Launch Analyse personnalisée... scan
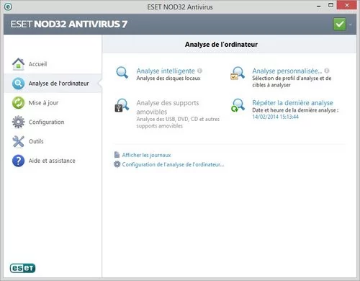The image size is (360, 281). [x=287, y=71]
